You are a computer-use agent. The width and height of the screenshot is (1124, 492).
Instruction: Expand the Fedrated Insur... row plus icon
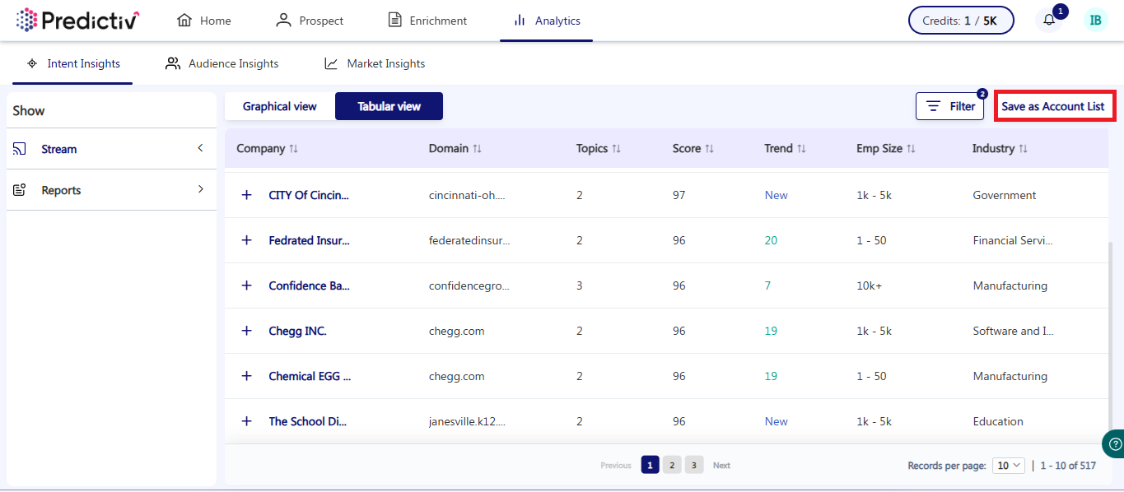point(246,240)
